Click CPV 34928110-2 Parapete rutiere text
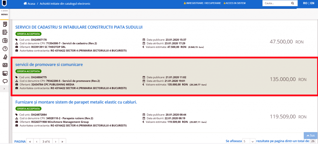The image size is (318, 144). point(70,118)
